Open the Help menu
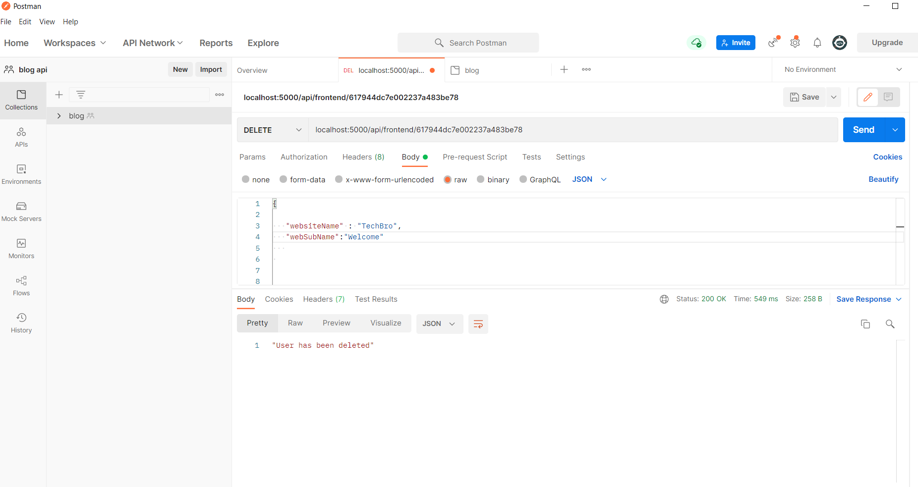The height and width of the screenshot is (487, 918). point(70,22)
